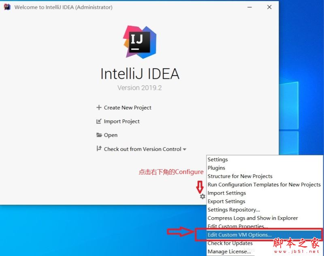
Task: Select Structure for New Projects
Action: [x=264, y=176]
